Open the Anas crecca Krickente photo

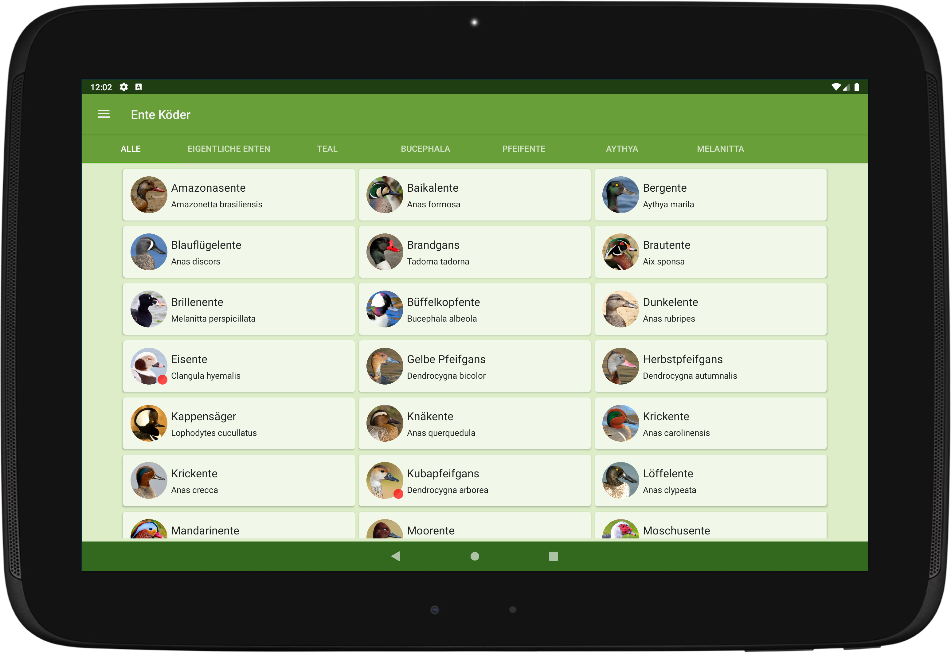149,481
